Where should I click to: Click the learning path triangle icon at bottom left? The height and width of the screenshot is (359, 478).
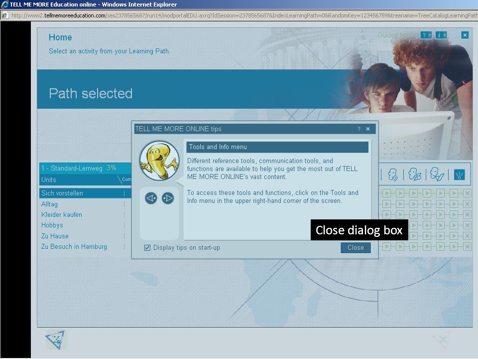56,340
